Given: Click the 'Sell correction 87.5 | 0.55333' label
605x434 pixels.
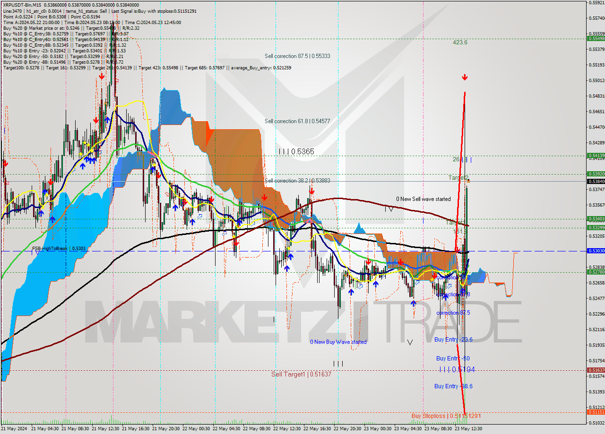Looking at the screenshot, I should [x=297, y=56].
